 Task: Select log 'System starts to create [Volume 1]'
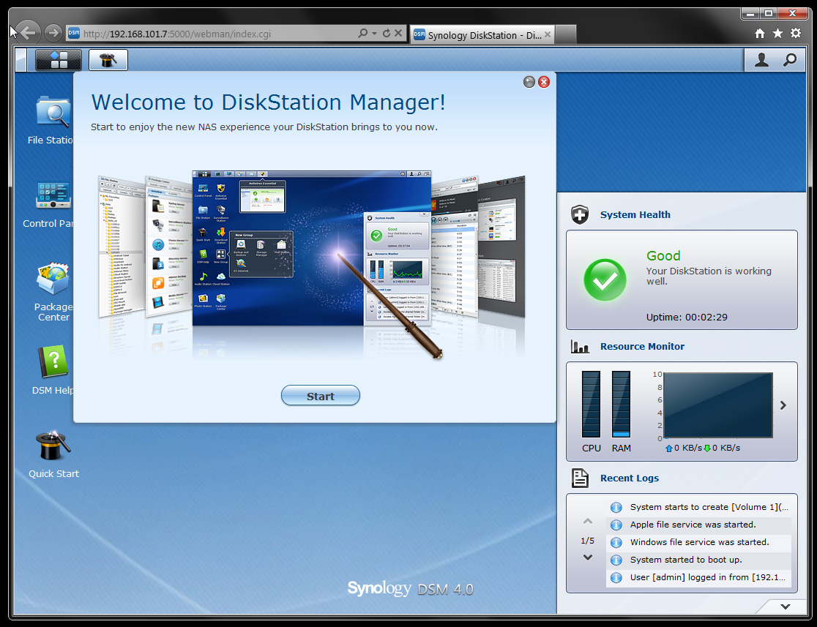(x=698, y=507)
